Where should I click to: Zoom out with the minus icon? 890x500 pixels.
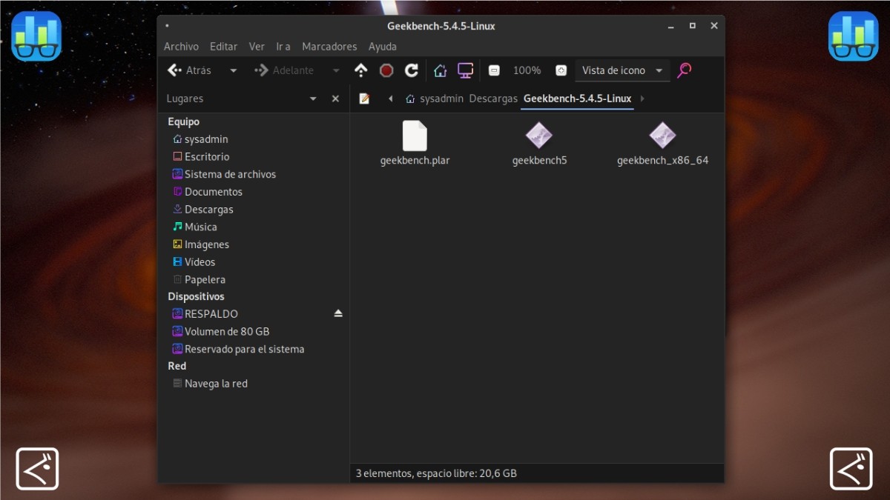coord(494,70)
